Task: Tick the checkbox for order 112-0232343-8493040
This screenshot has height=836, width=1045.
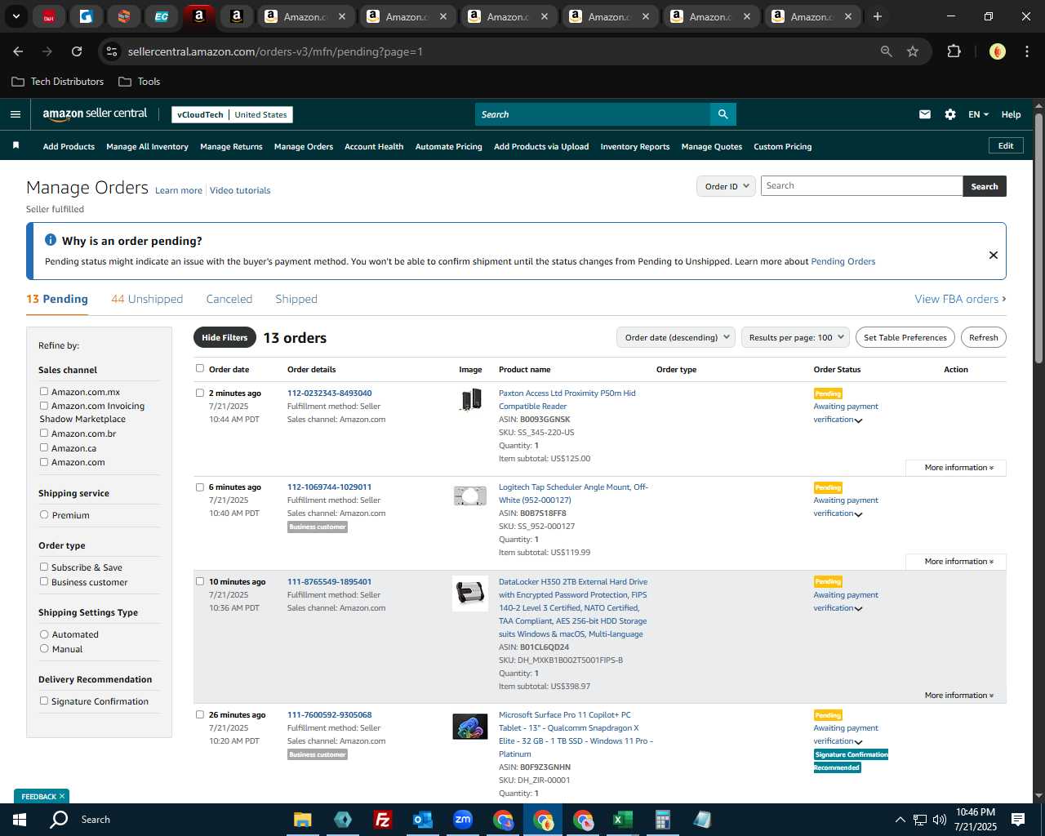Action: pyautogui.click(x=200, y=393)
